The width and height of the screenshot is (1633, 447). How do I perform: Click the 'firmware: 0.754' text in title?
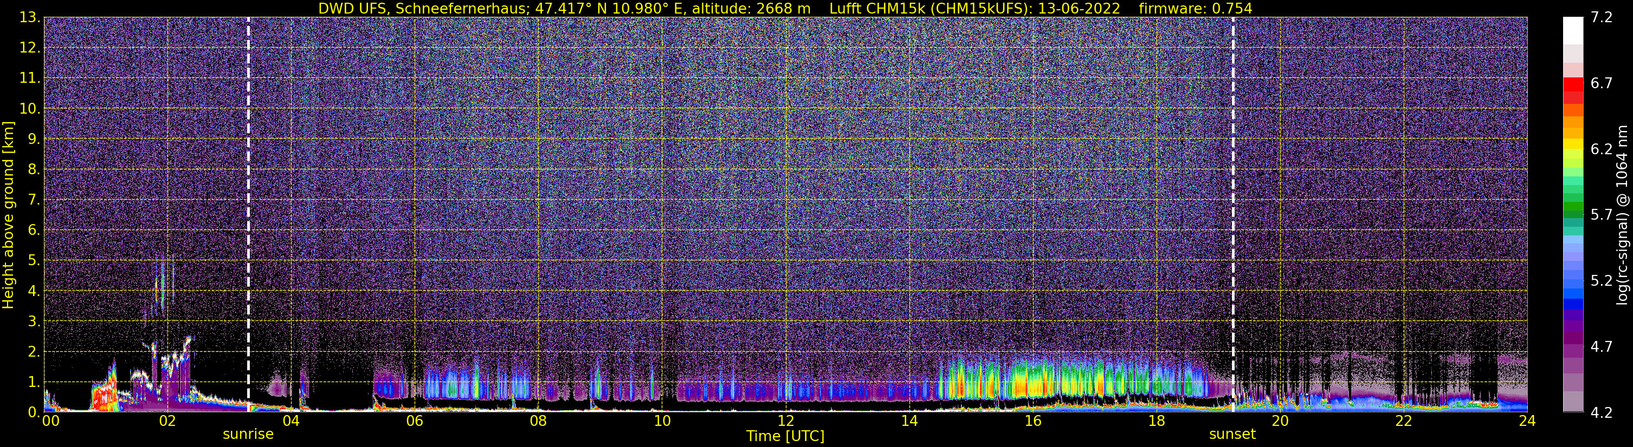tap(1196, 8)
